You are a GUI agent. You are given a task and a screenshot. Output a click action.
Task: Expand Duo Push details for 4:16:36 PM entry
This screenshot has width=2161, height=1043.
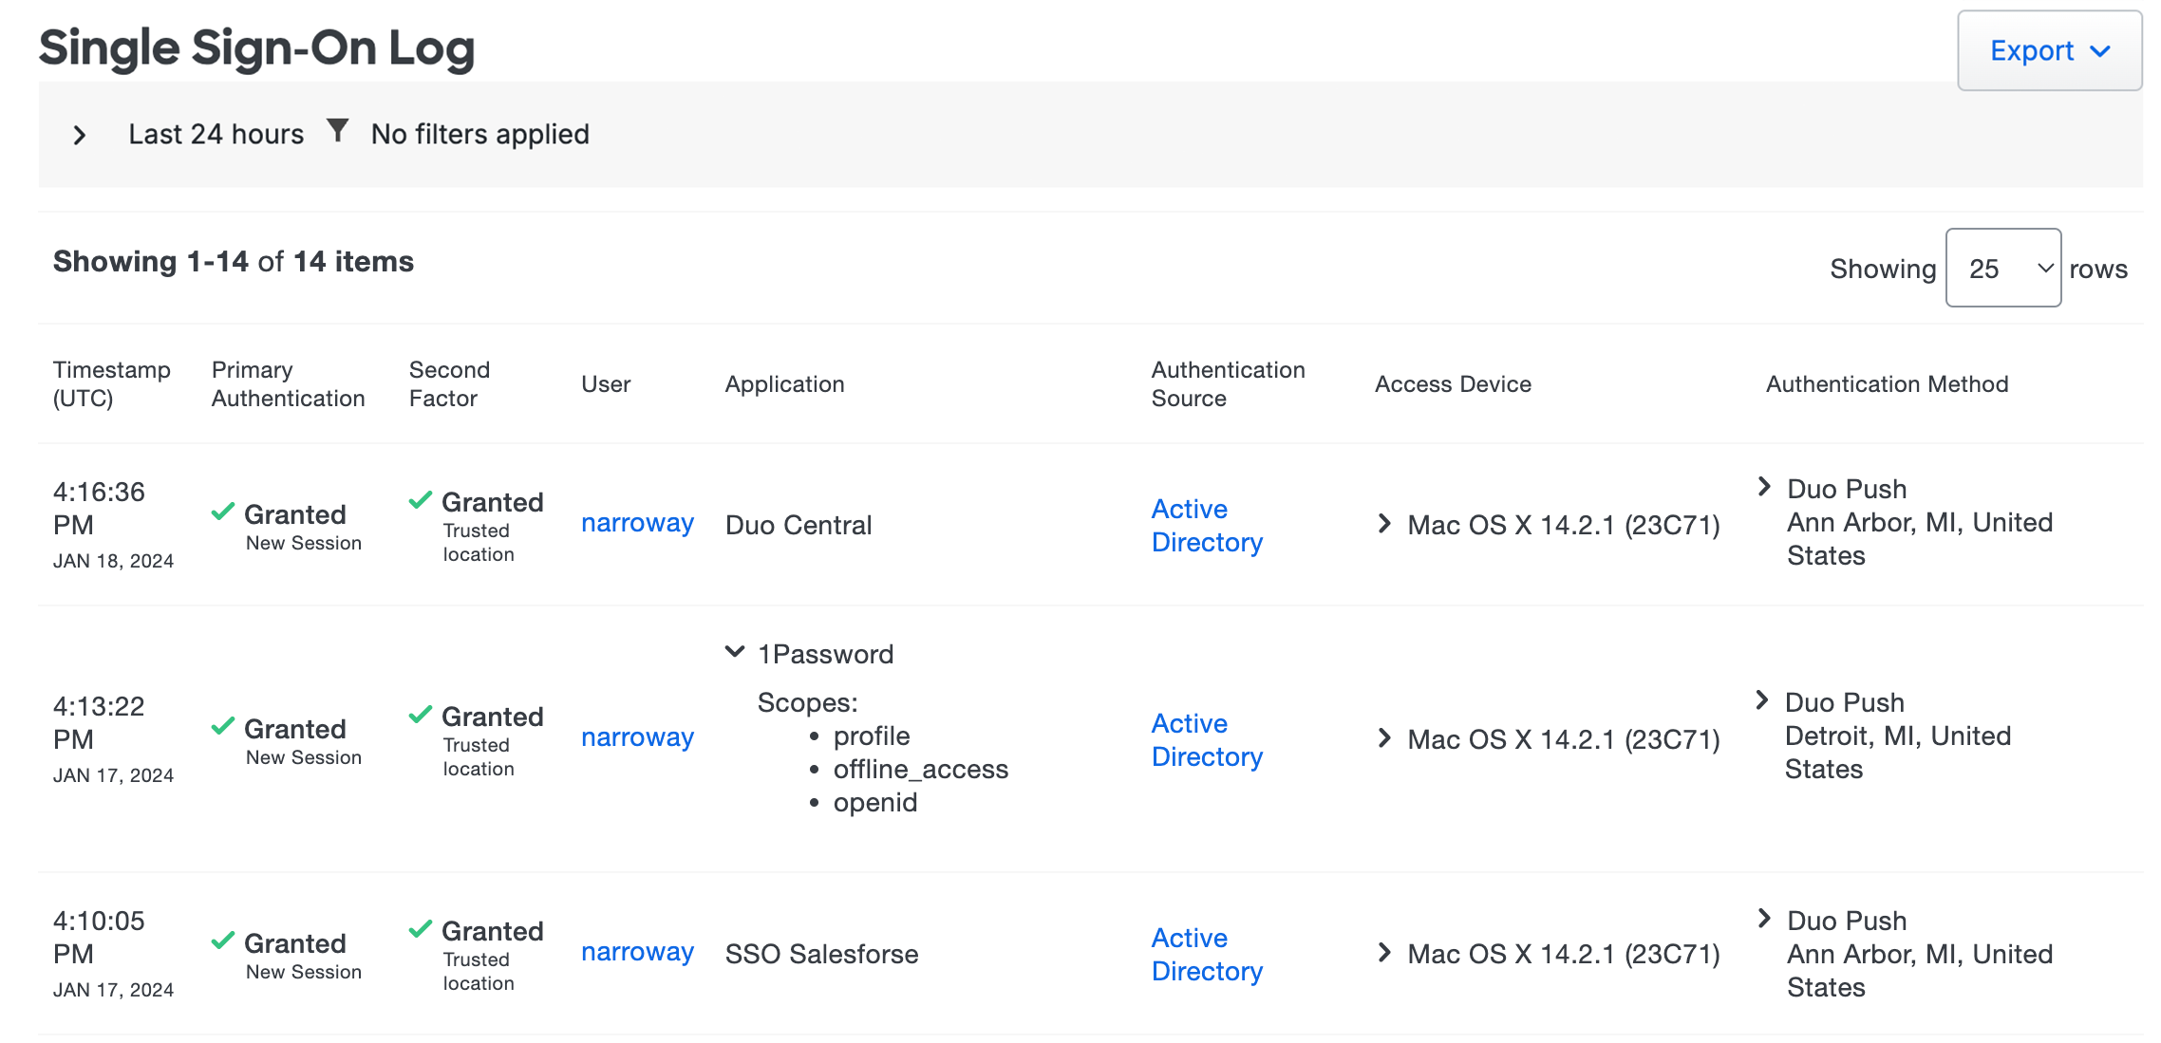(1764, 487)
